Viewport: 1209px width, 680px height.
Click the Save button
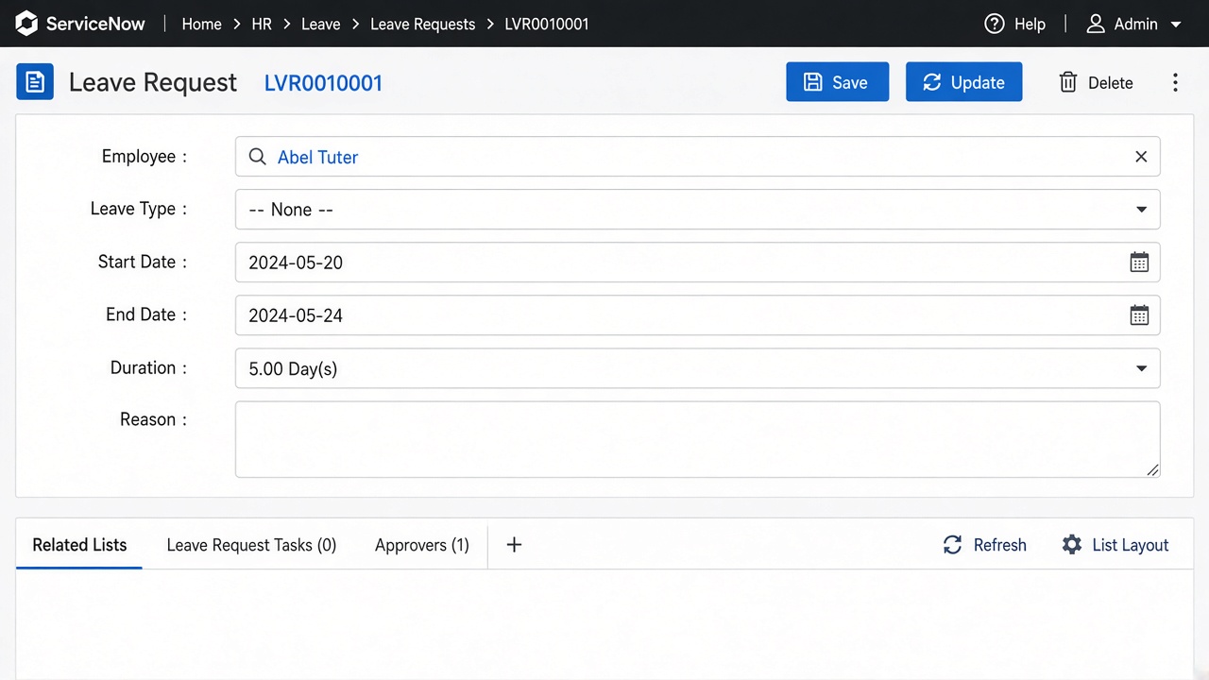point(837,82)
